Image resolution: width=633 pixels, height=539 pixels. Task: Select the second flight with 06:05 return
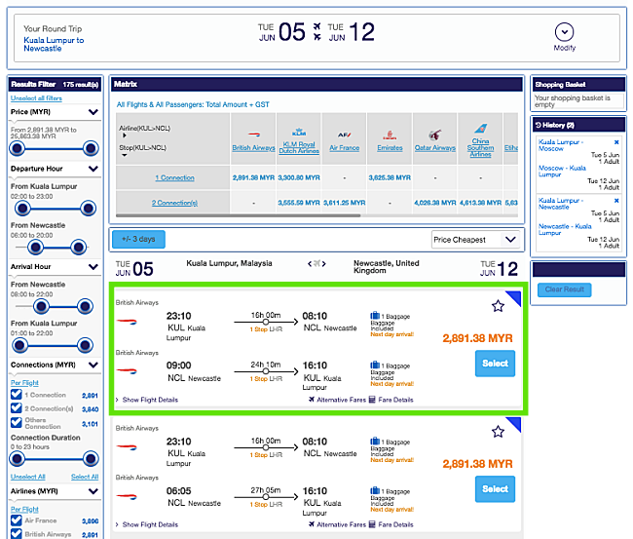pyautogui.click(x=495, y=489)
